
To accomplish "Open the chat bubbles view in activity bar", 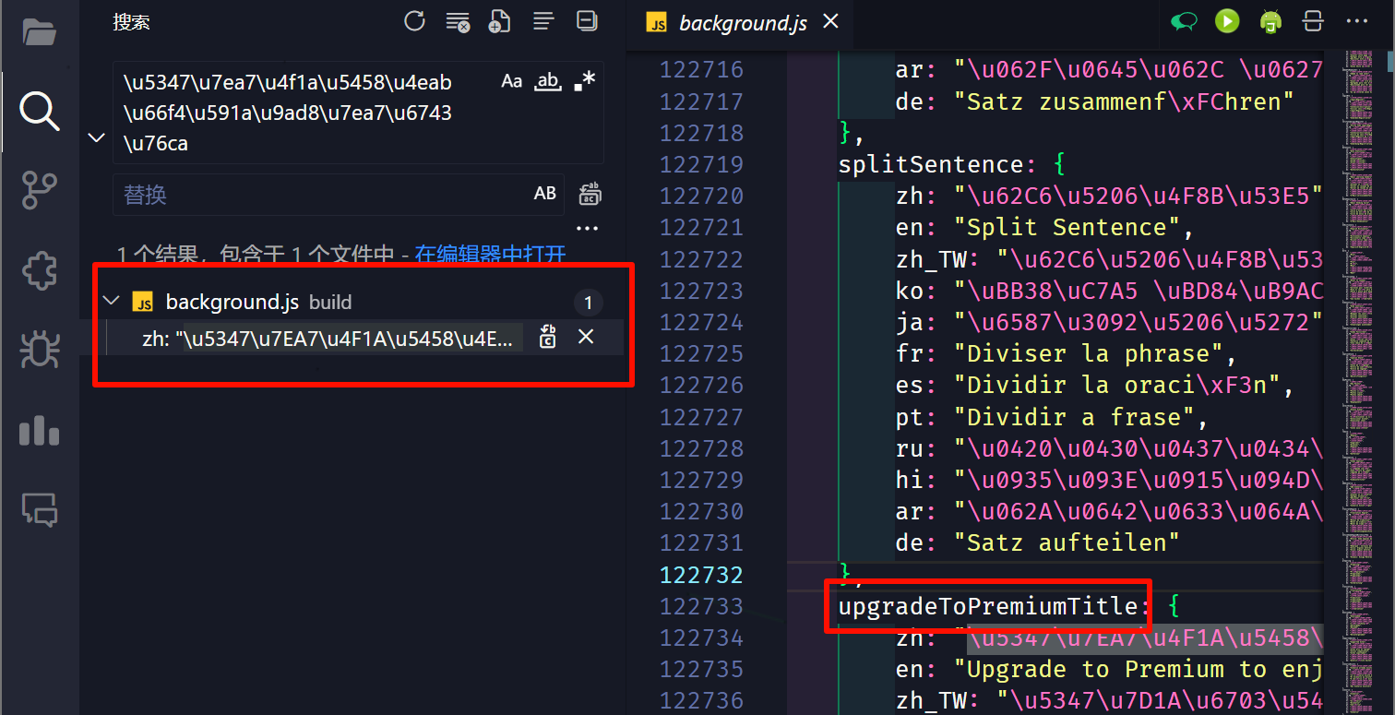I will (40, 509).
